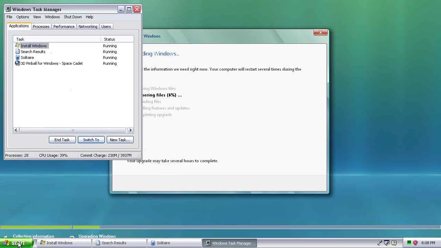Click the New Task... button
The height and width of the screenshot is (248, 441).
point(120,140)
